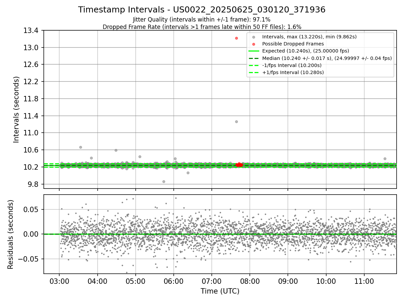
Task: Click the red circle marker in the legend
Action: coord(254,44)
